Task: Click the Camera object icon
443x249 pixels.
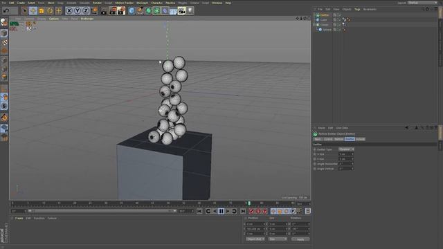Action: [x=181, y=11]
